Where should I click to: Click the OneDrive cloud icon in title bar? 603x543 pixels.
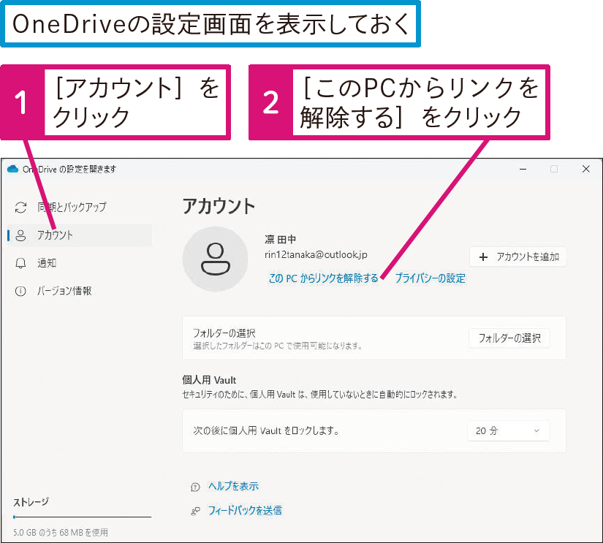12,169
